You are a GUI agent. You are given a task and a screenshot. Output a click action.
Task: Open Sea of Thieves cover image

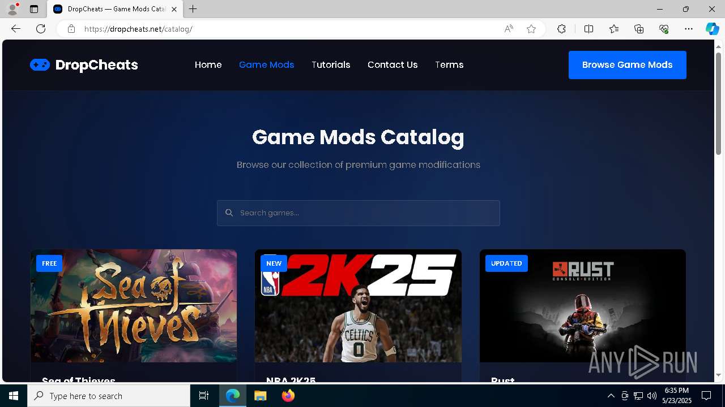point(134,306)
